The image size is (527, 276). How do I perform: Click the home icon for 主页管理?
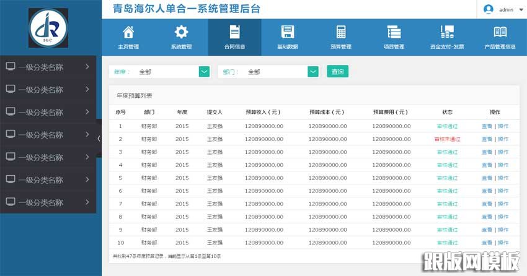click(x=128, y=32)
